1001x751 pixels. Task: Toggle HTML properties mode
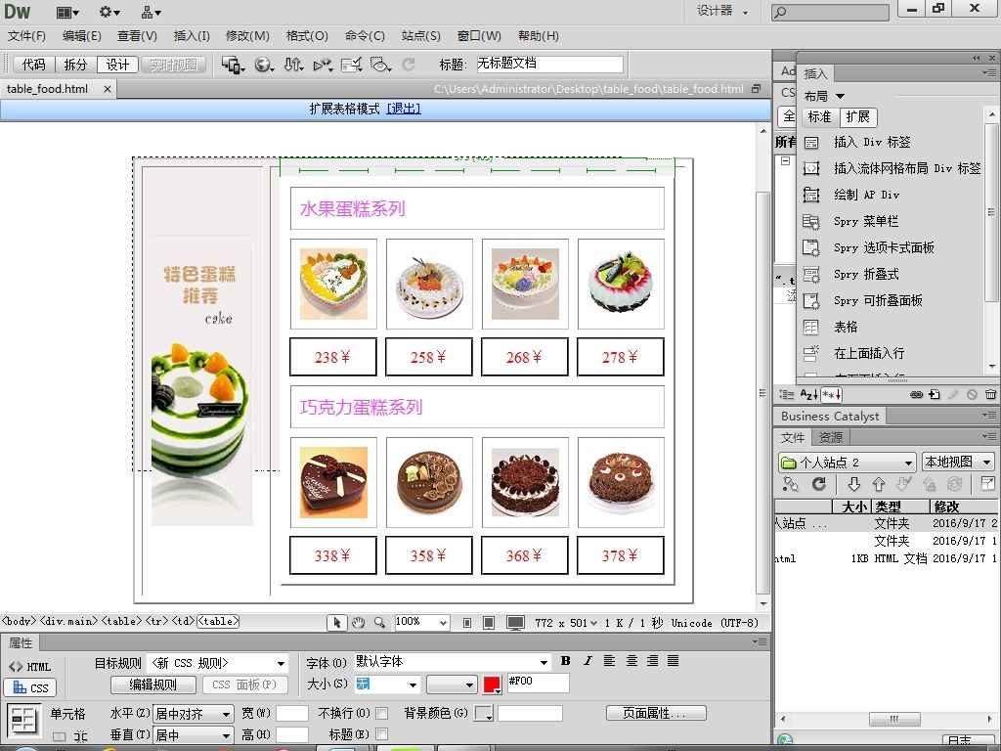(30, 667)
